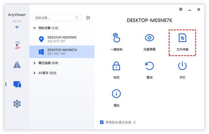Click the privacy mode help question icon
The width and height of the screenshot is (209, 134).
135,123
